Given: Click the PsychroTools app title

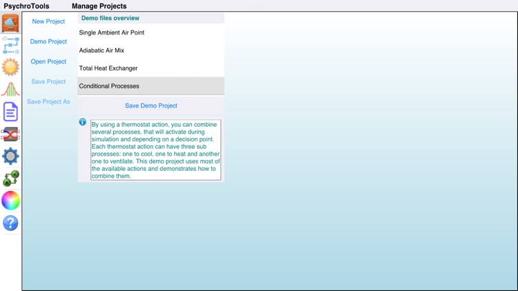Looking at the screenshot, I should click(26, 6).
